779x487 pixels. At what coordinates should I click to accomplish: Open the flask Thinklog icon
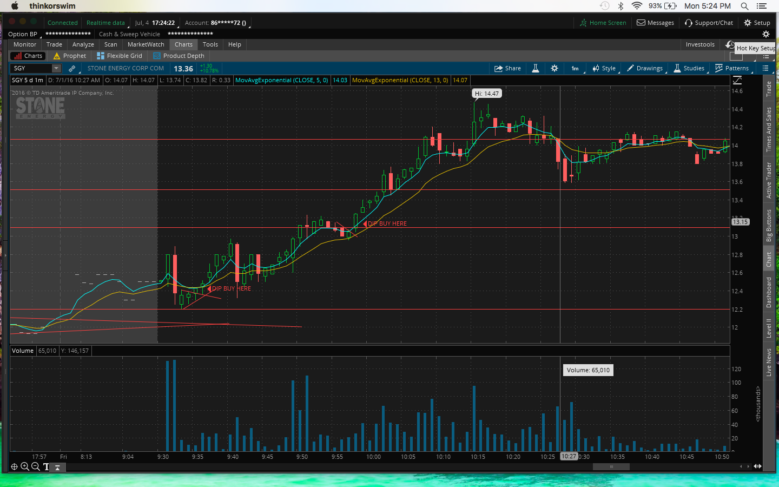(536, 68)
